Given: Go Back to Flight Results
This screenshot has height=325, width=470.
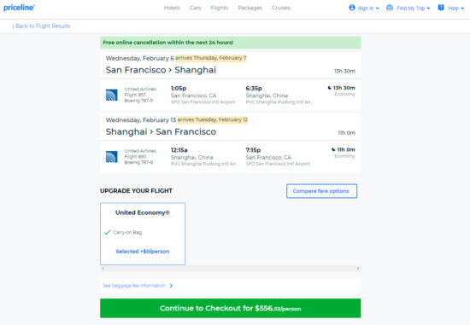Looking at the screenshot, I should [41, 26].
